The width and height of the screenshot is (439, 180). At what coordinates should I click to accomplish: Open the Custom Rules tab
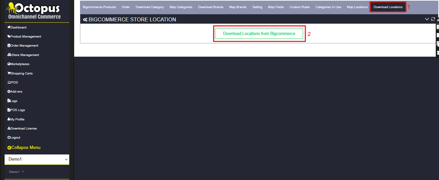click(x=299, y=7)
